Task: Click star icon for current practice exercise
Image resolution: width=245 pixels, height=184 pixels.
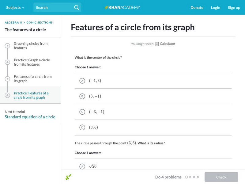Action: (7, 95)
